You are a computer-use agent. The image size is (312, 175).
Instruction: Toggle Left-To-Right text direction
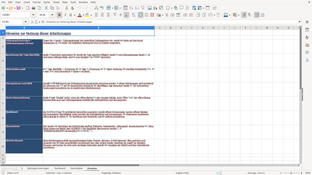coord(244,15)
